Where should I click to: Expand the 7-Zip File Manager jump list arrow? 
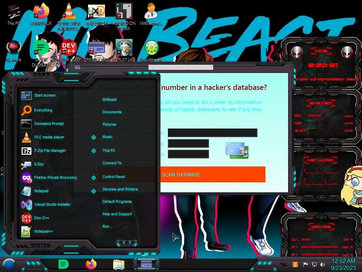click(93, 151)
